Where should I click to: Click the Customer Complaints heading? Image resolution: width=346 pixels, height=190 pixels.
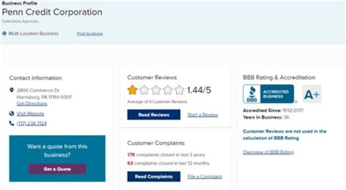tap(156, 143)
